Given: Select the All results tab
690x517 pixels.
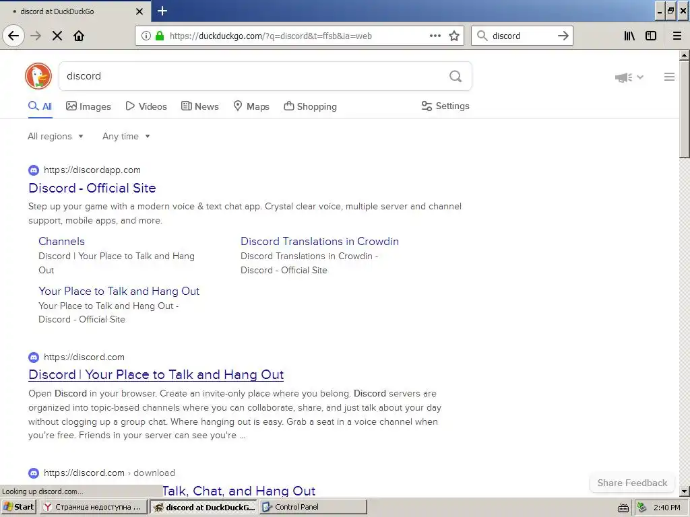Looking at the screenshot, I should pyautogui.click(x=40, y=106).
